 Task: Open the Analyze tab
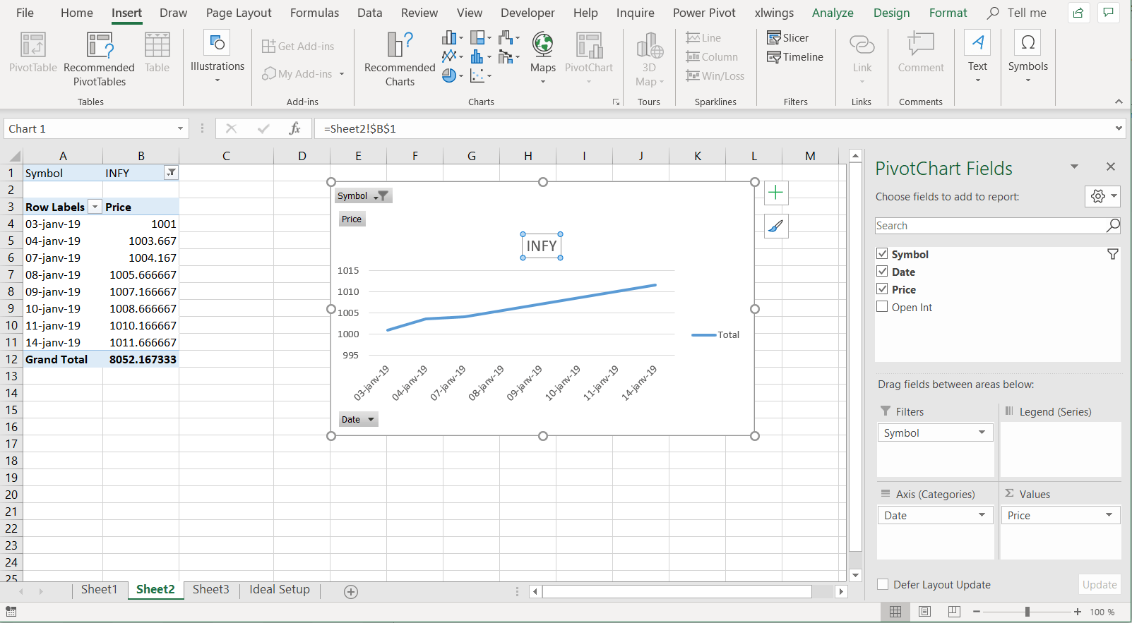[x=833, y=13]
